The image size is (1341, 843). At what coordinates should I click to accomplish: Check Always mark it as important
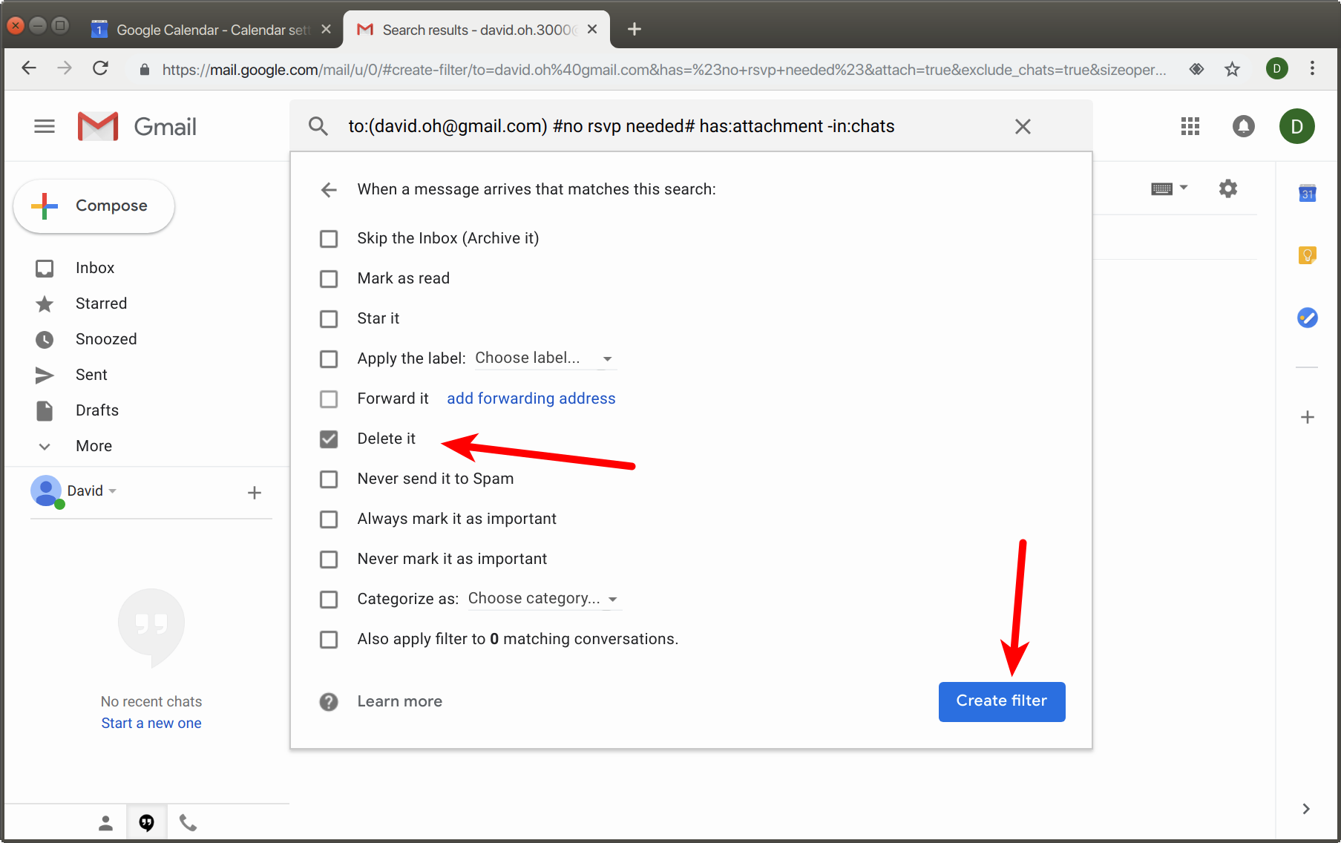(x=329, y=519)
